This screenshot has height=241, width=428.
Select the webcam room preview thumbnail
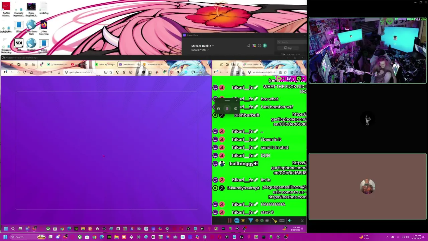(367, 50)
